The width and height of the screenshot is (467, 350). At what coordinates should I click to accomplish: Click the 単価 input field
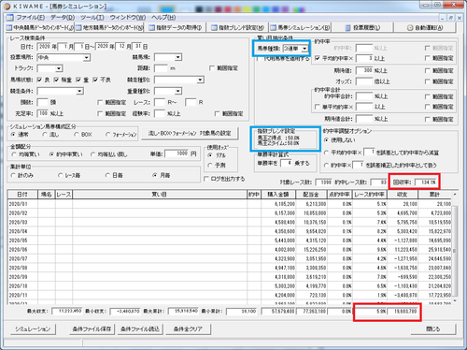click(x=177, y=153)
